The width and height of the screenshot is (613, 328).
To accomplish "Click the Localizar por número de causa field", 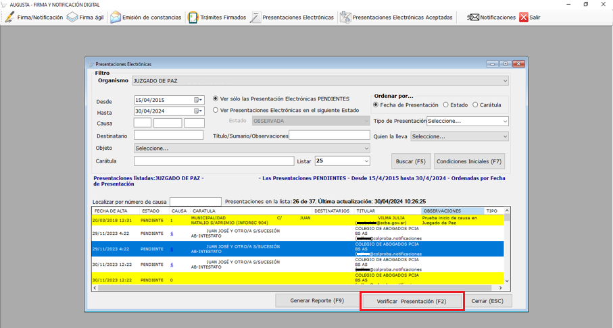I will (x=195, y=202).
